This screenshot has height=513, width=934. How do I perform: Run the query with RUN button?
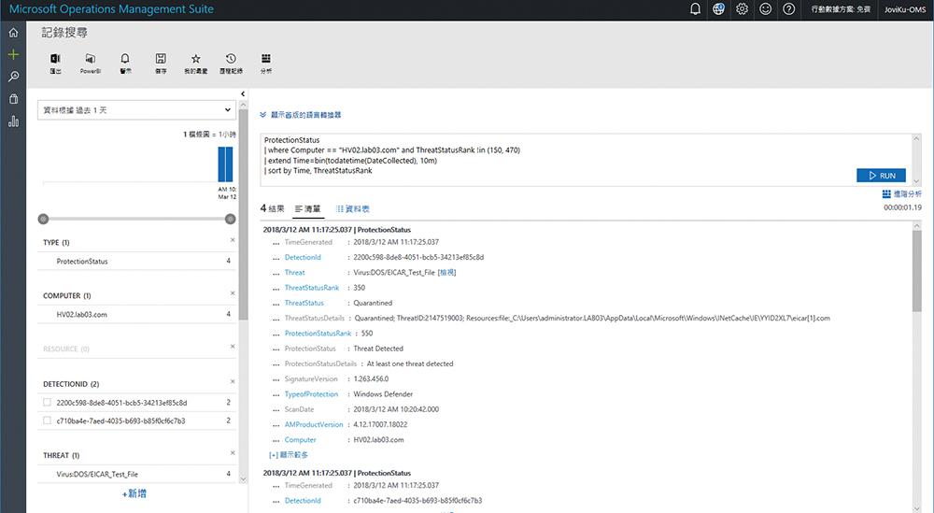[x=881, y=175]
